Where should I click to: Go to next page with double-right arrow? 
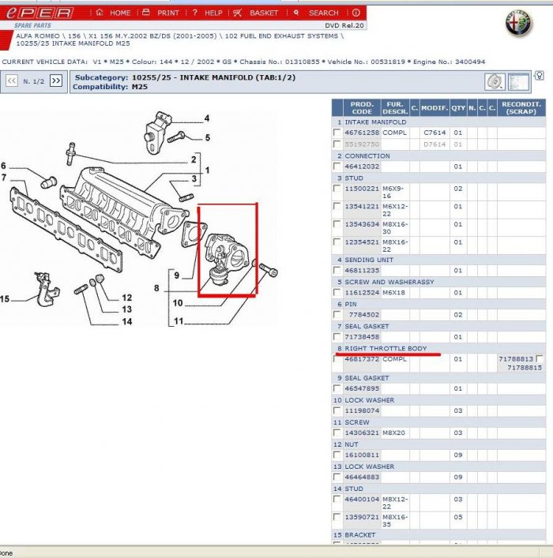(55, 81)
